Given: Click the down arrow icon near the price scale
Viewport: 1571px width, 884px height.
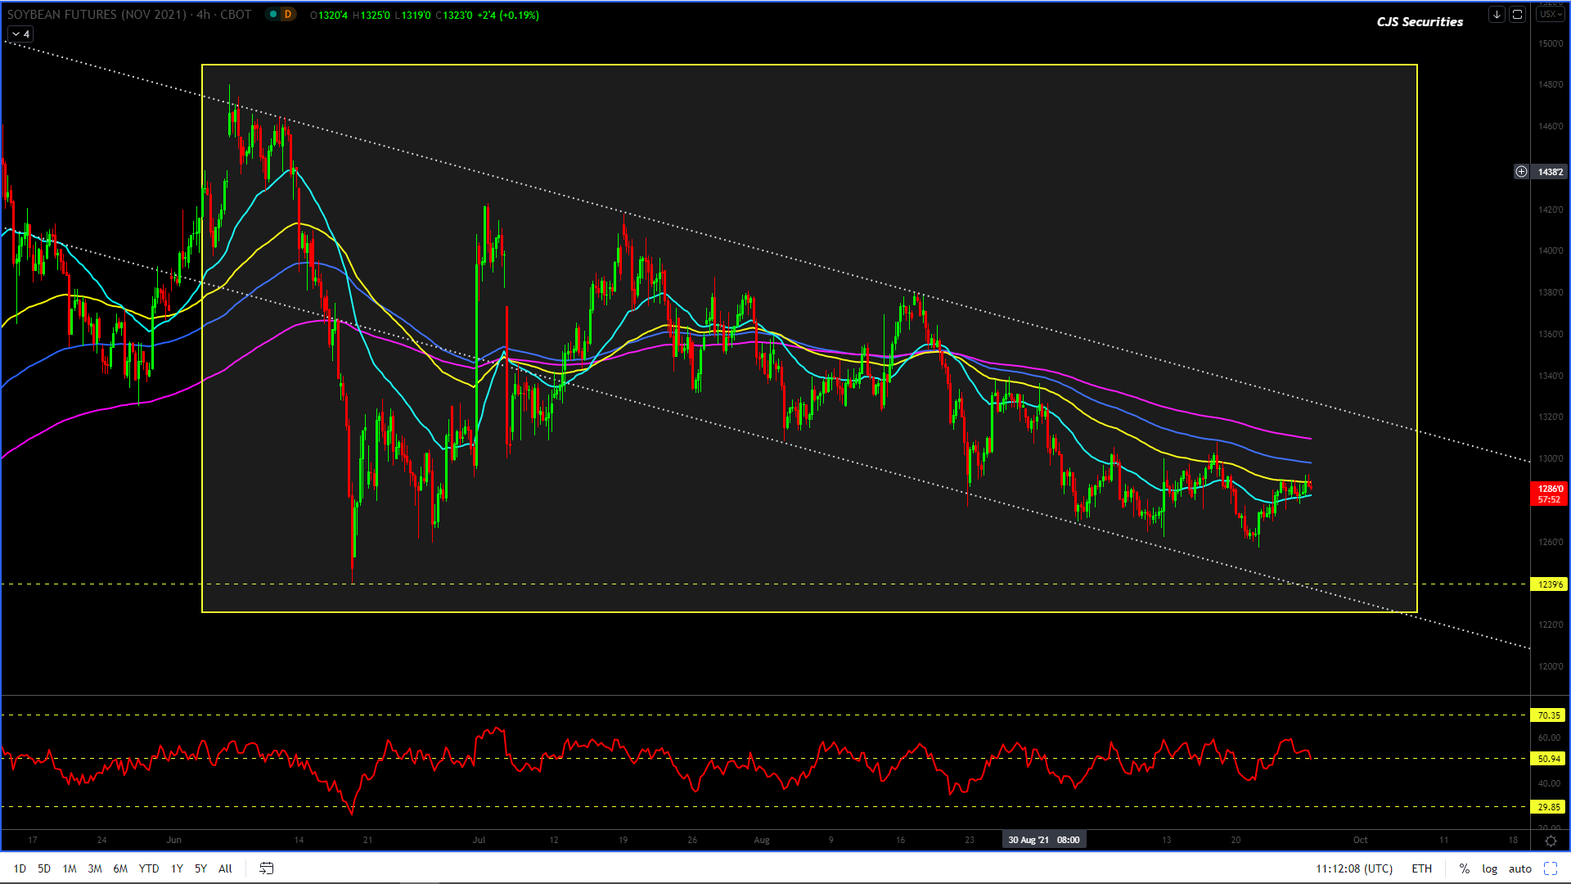Looking at the screenshot, I should tap(1496, 15).
